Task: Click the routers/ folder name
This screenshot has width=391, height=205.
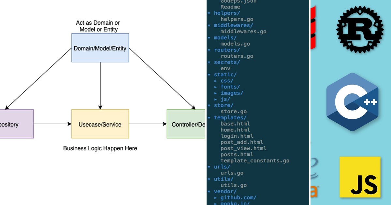Action: click(x=227, y=50)
